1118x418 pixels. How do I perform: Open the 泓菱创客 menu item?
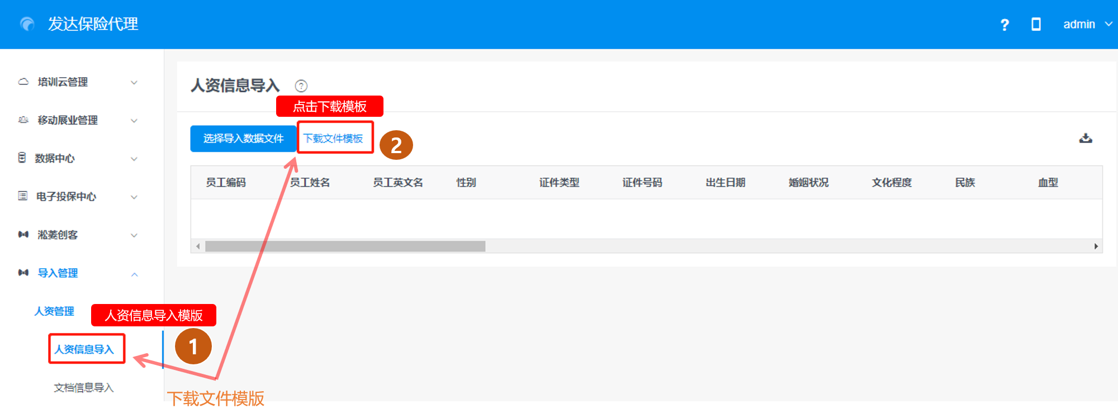58,235
